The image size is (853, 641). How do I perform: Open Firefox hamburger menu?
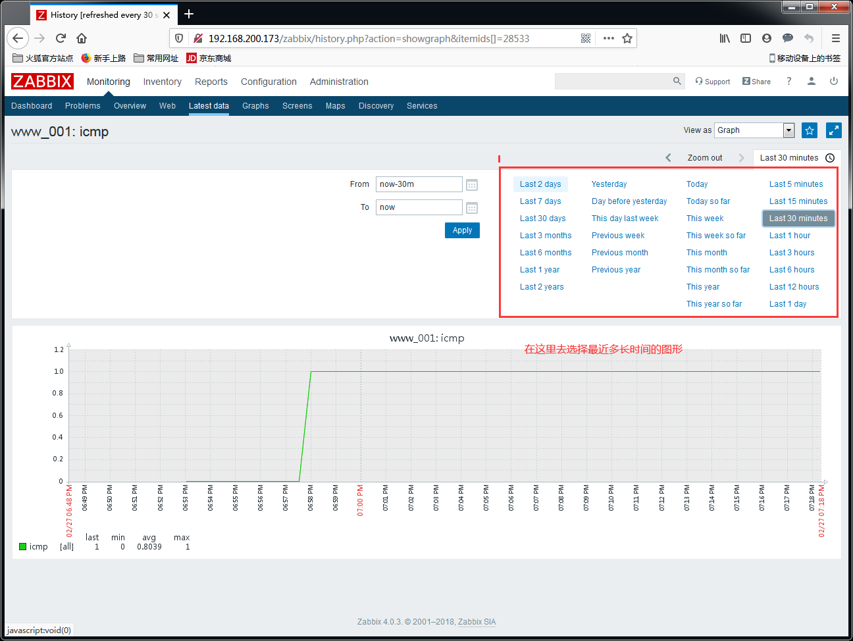click(x=836, y=38)
